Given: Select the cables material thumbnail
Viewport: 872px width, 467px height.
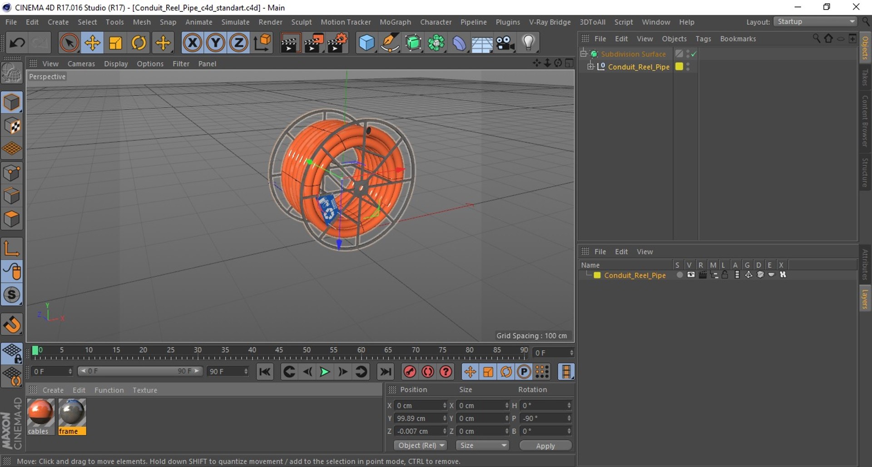Looking at the screenshot, I should click(40, 412).
